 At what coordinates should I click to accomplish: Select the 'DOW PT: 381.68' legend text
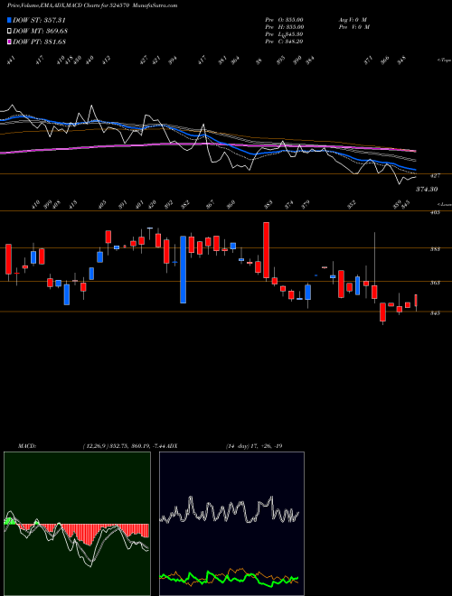[x=40, y=42]
